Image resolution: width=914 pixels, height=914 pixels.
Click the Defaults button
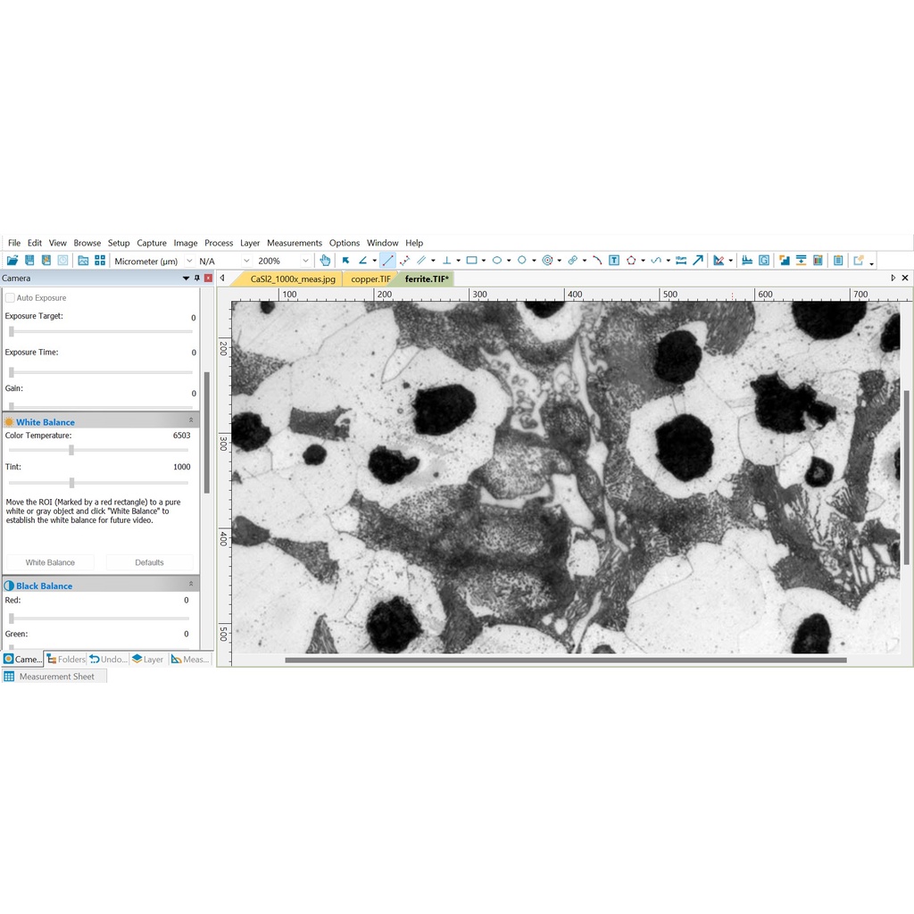coord(149,562)
